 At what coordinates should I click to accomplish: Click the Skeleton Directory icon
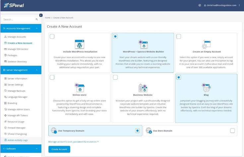(x=5, y=61)
